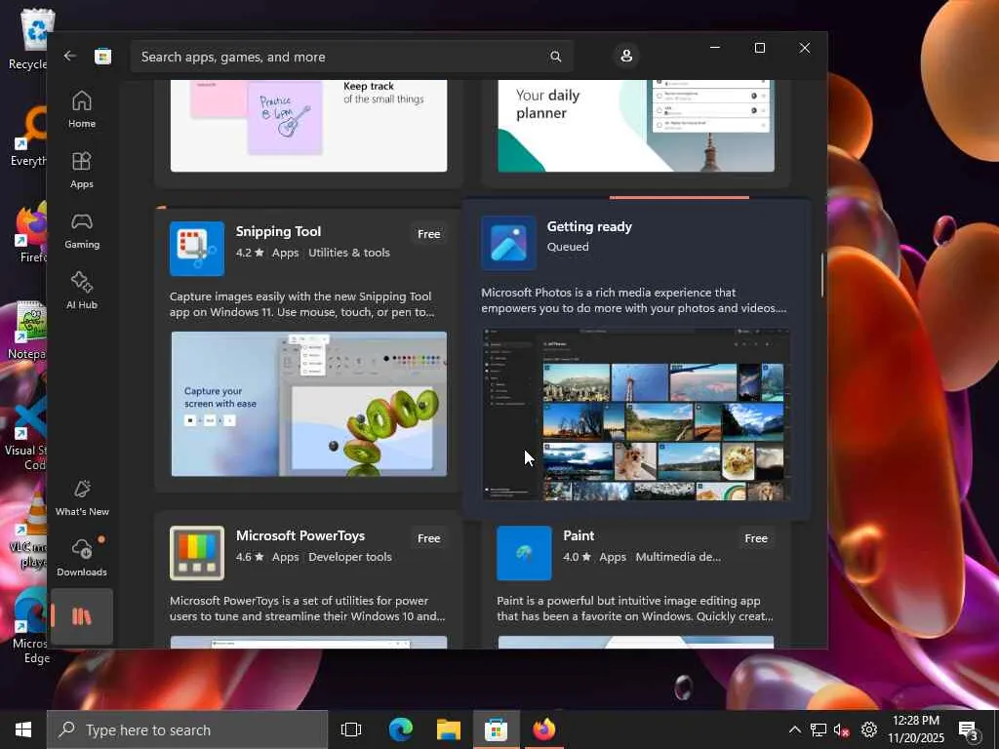Click the Microsoft Store taskbar icon
Viewport: 999px width, 749px height.
[496, 729]
